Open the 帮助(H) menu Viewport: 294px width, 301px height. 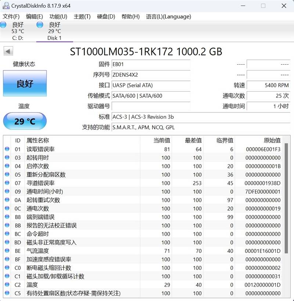pos(130,17)
